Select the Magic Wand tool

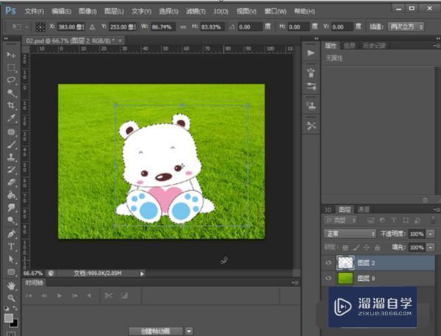tap(11, 93)
